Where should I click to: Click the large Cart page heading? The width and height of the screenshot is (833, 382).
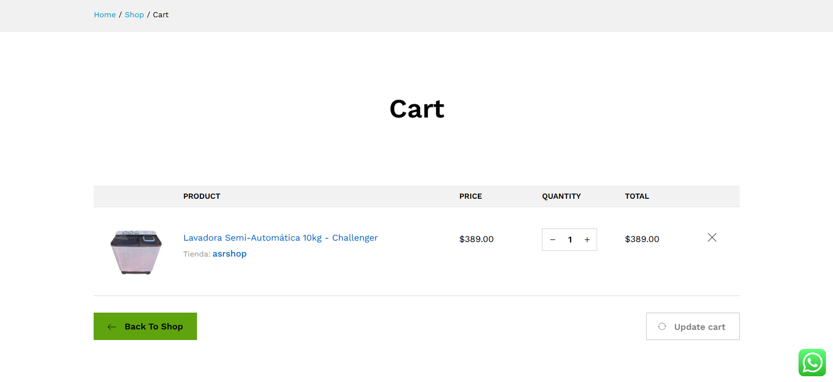(x=416, y=109)
